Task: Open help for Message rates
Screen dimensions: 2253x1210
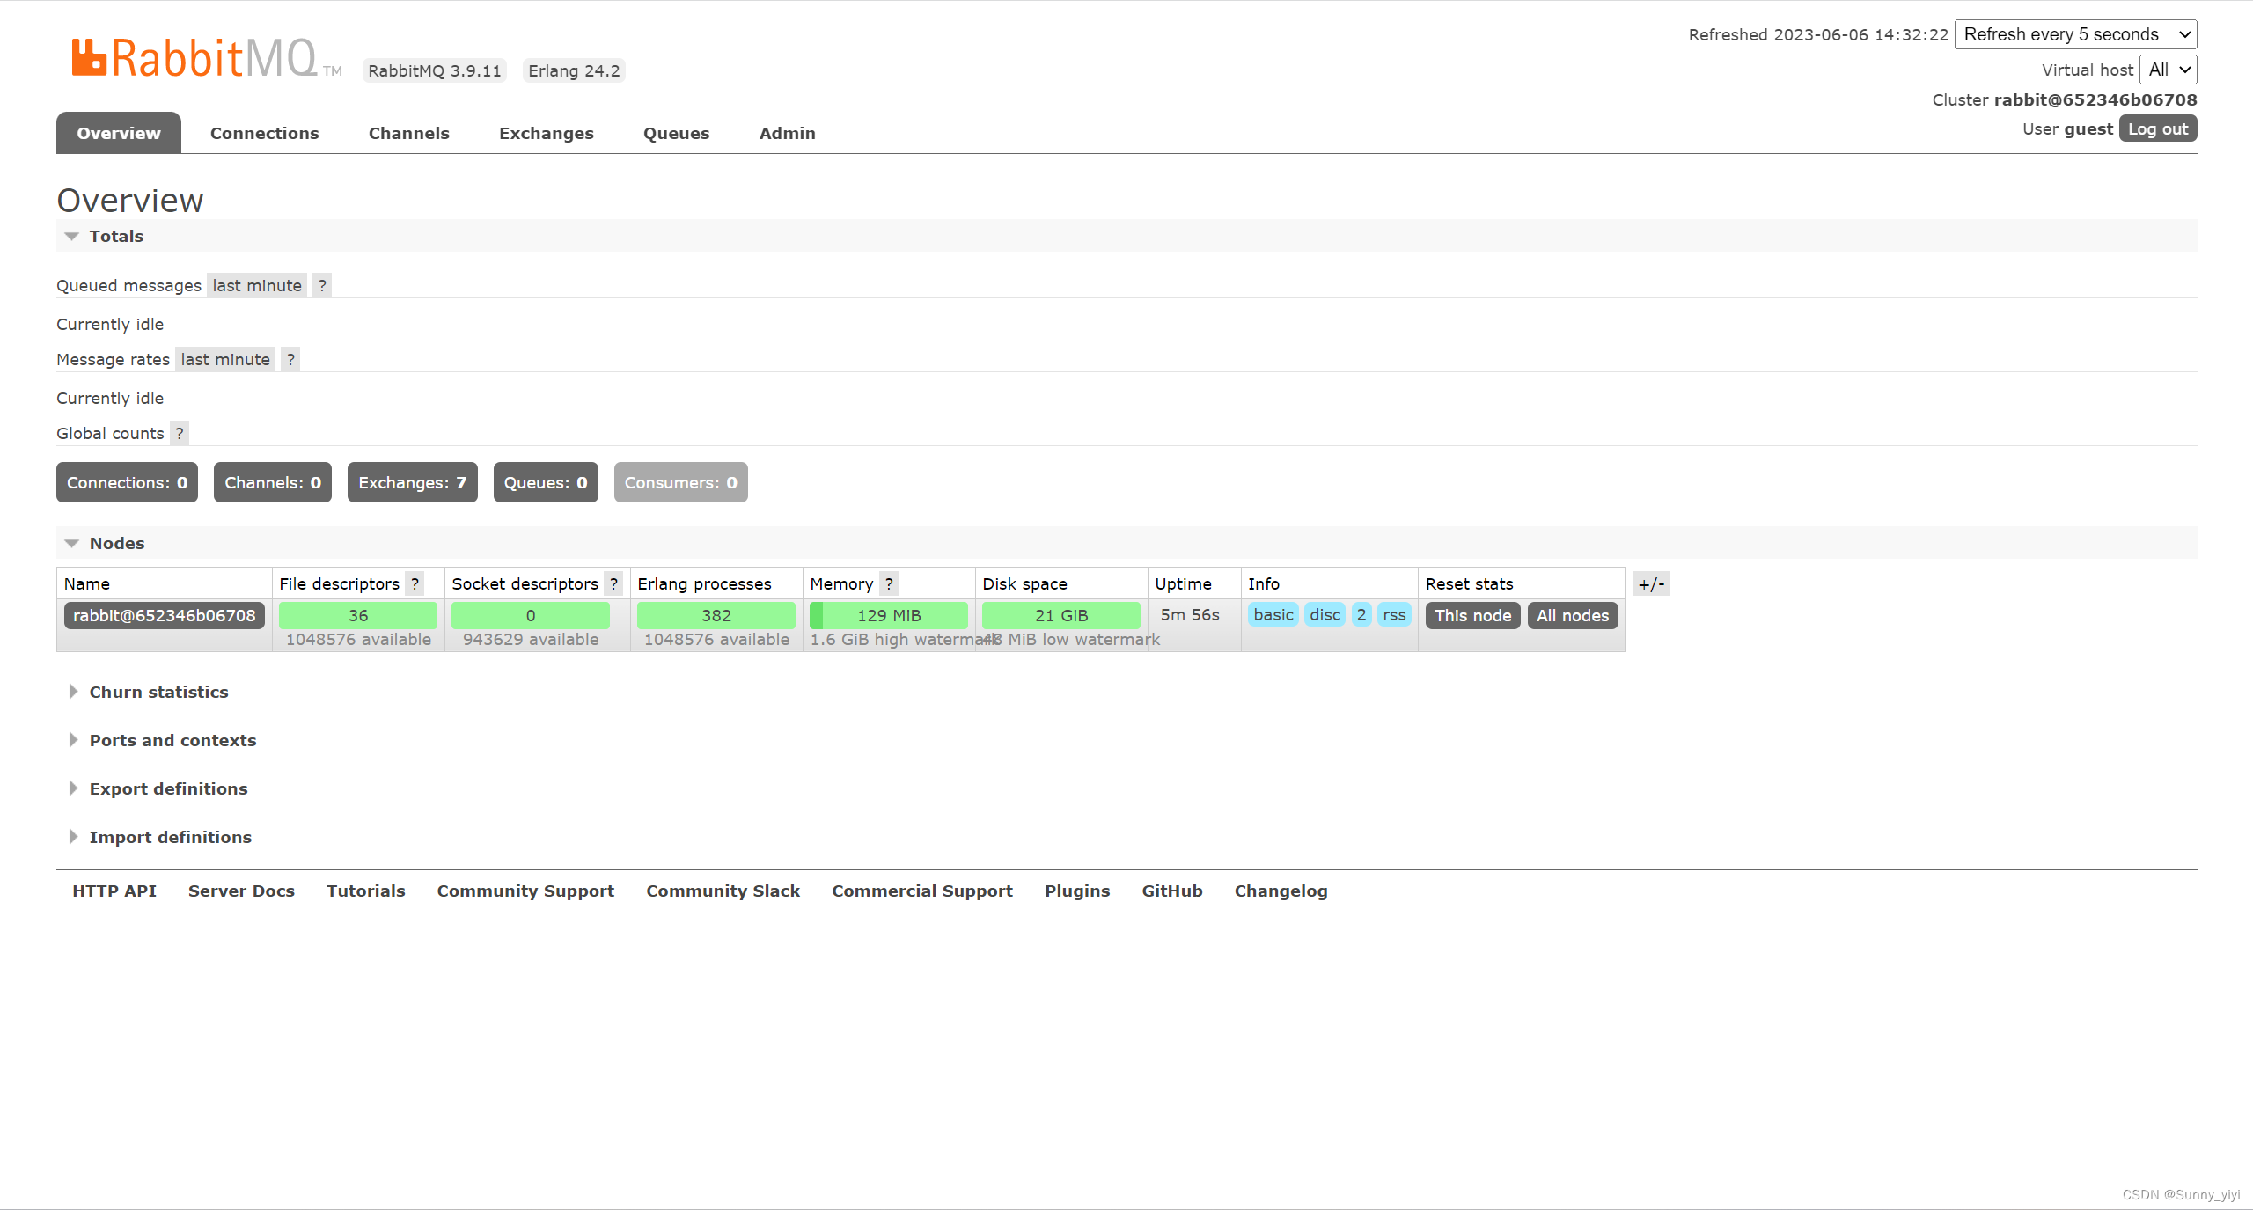Action: (x=290, y=359)
